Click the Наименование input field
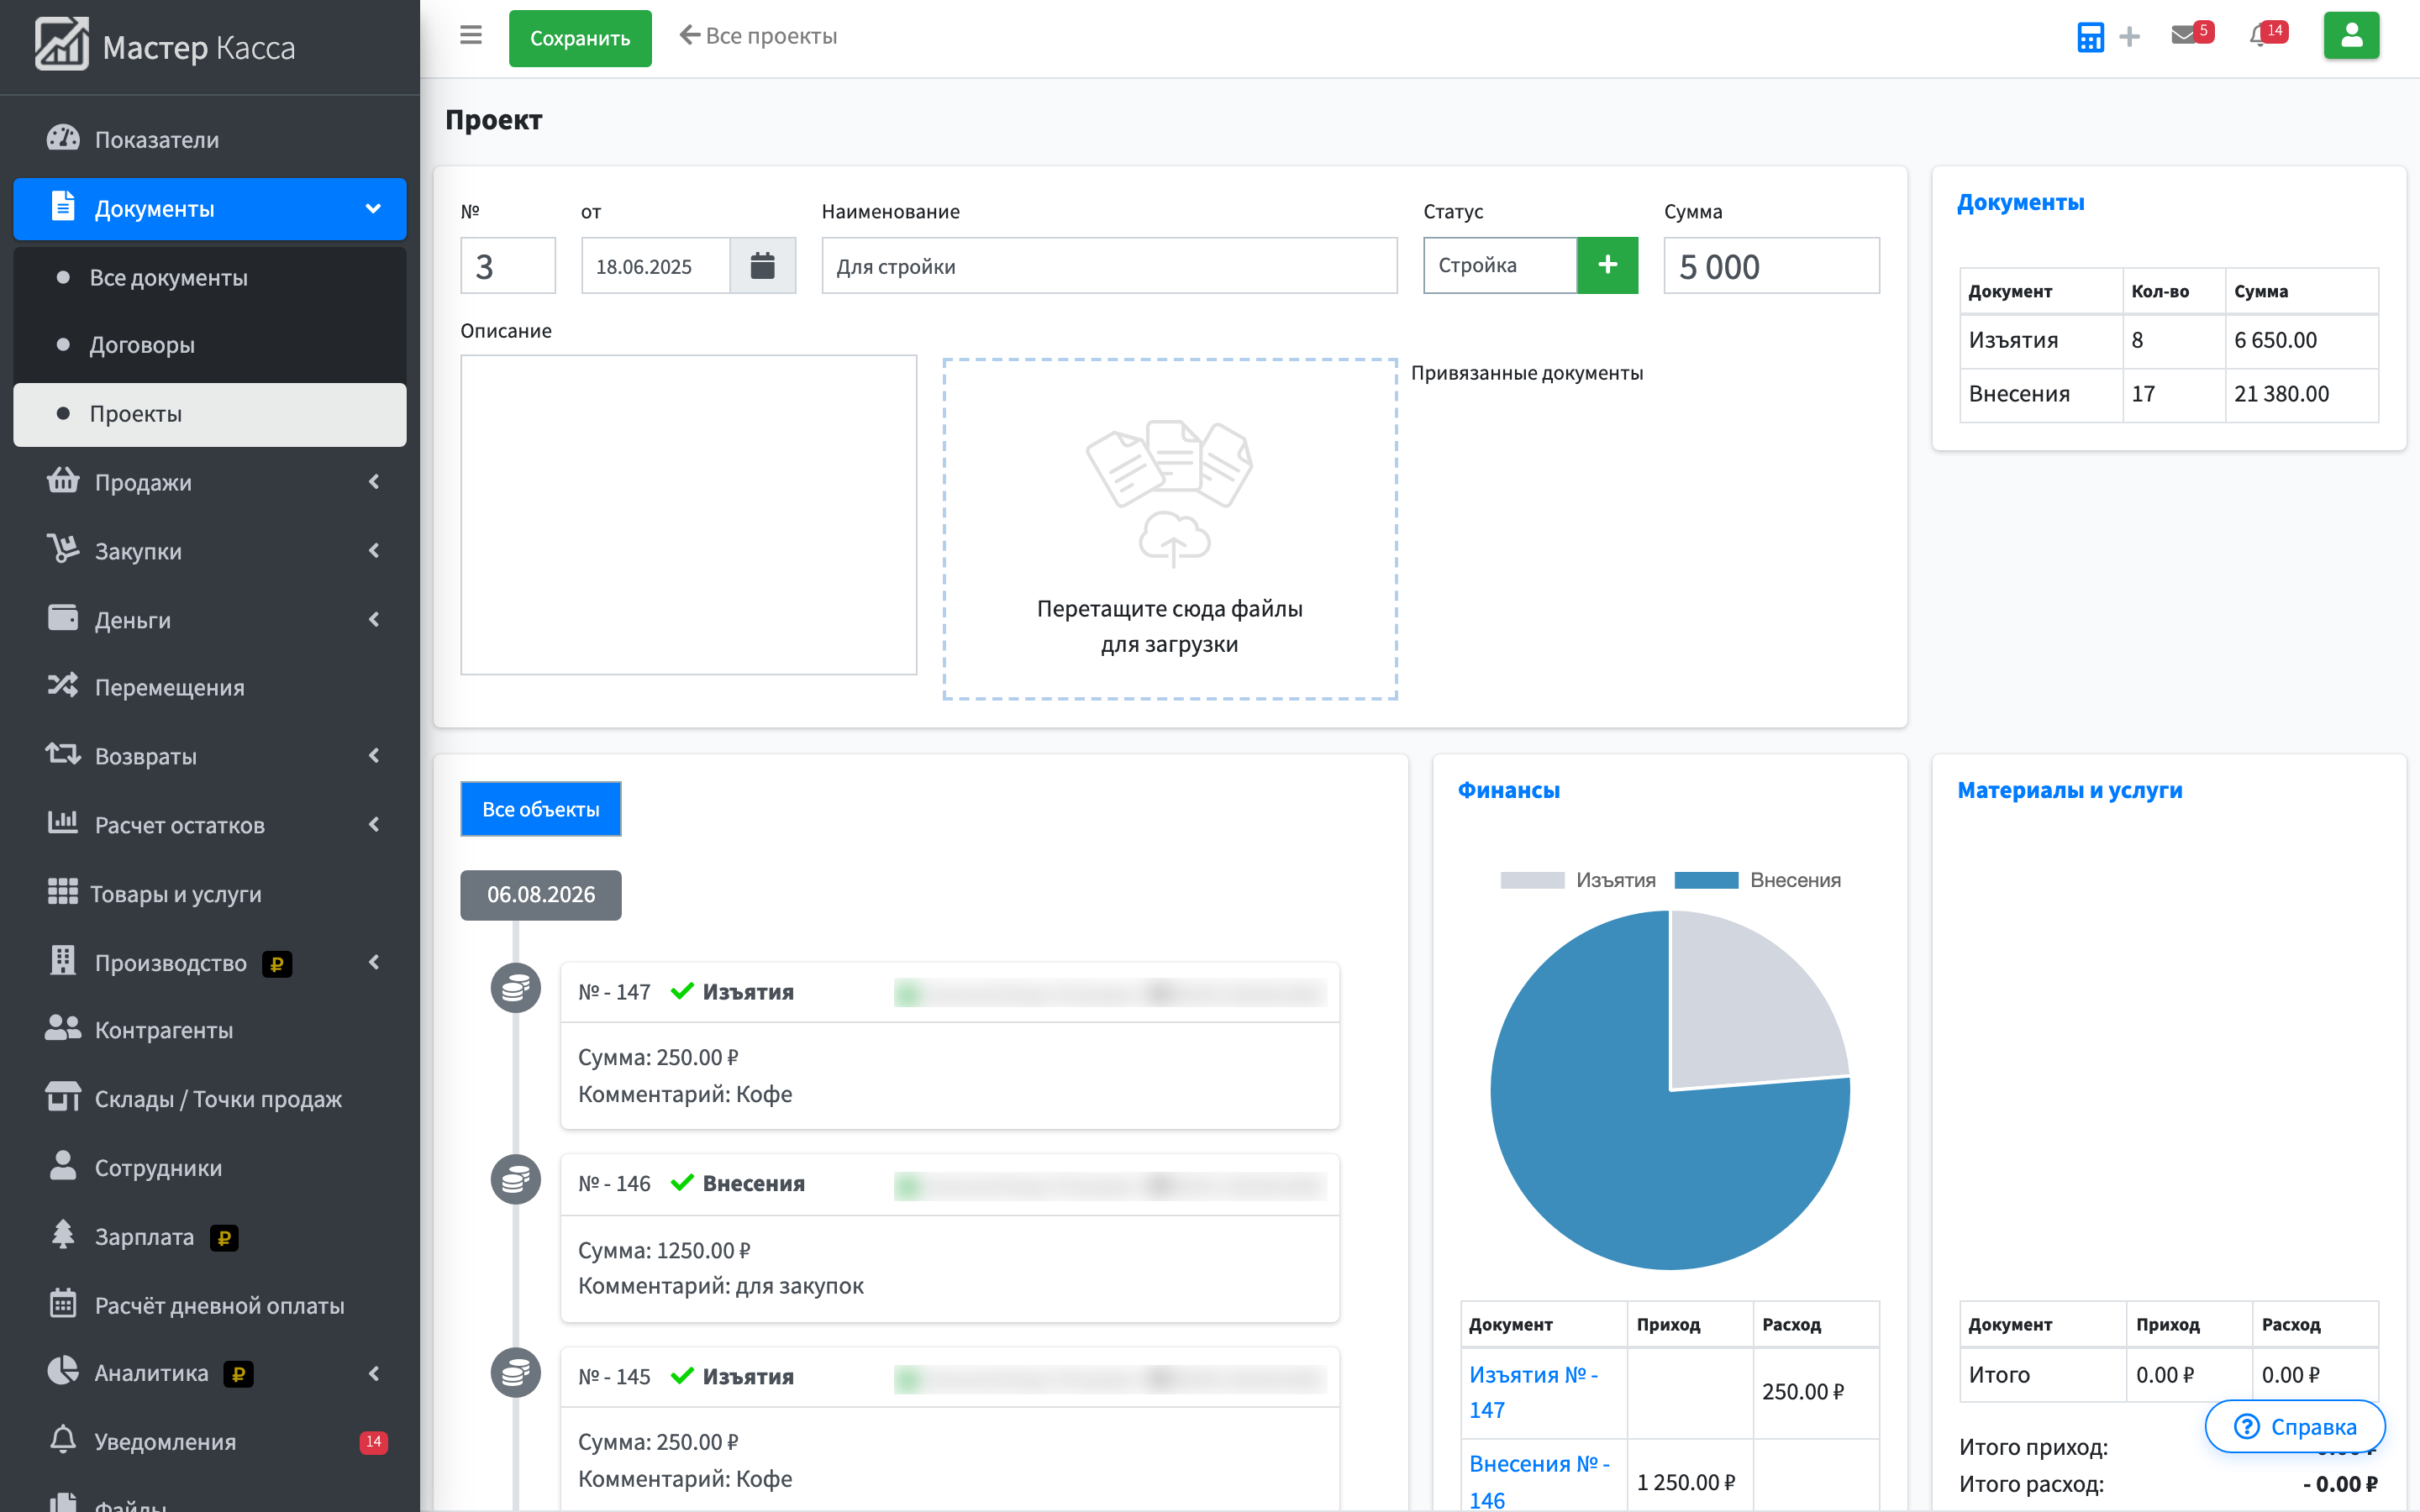This screenshot has width=2420, height=1512. pyautogui.click(x=1109, y=266)
